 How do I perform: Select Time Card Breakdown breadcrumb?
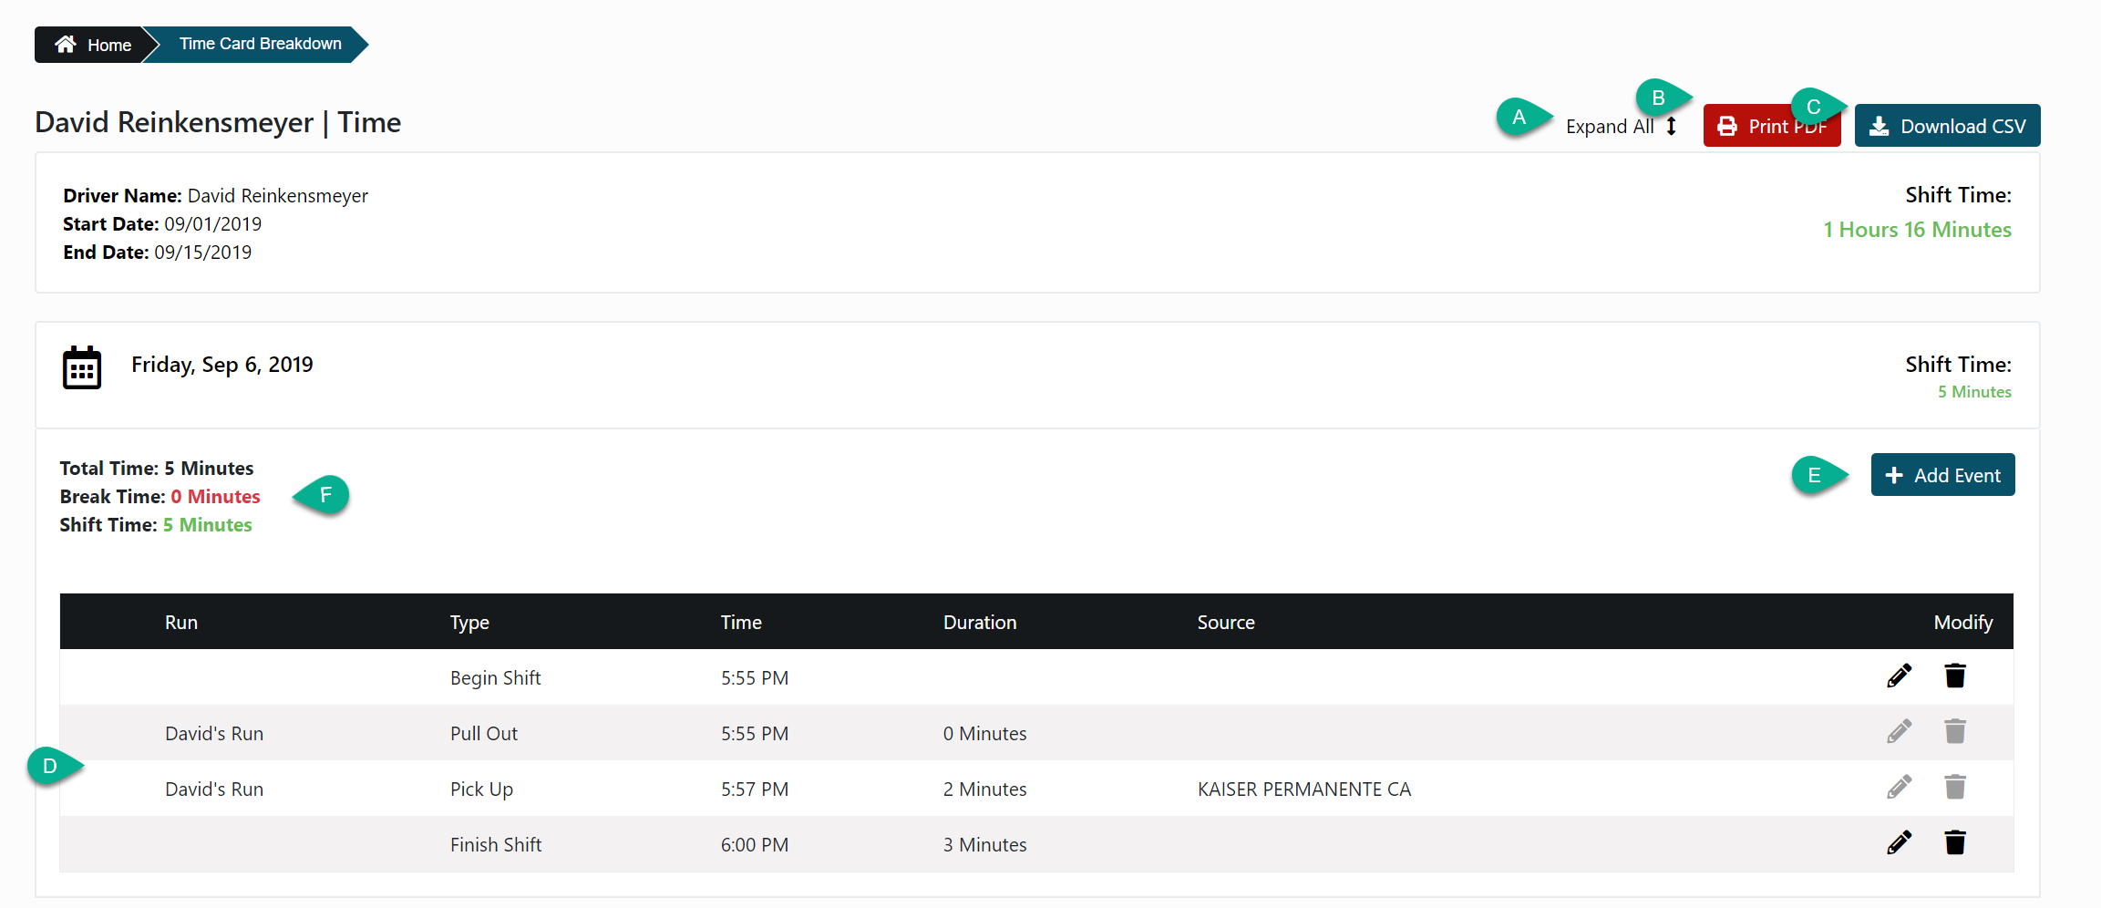click(x=260, y=44)
